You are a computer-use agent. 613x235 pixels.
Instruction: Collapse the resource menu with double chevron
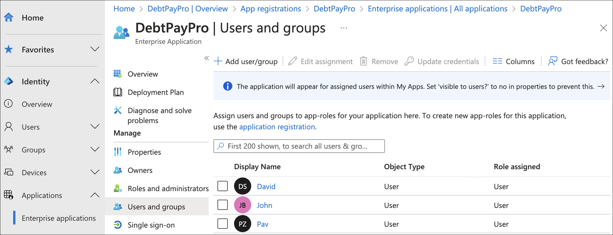(x=207, y=58)
